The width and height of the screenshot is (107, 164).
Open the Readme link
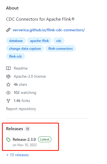click(x=21, y=68)
